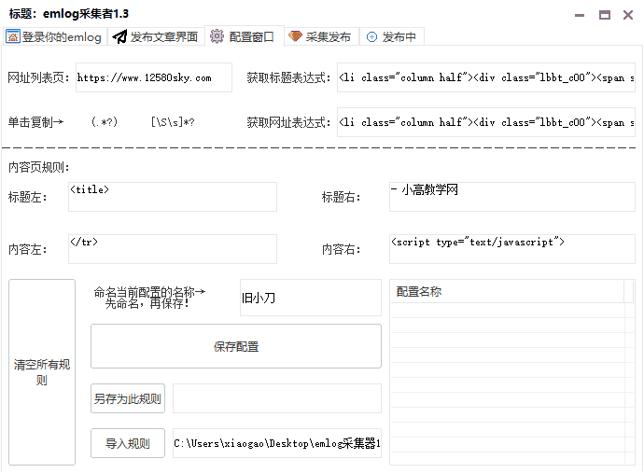
Task: Click the circled plus icon beside 发布中
Action: coord(371,36)
